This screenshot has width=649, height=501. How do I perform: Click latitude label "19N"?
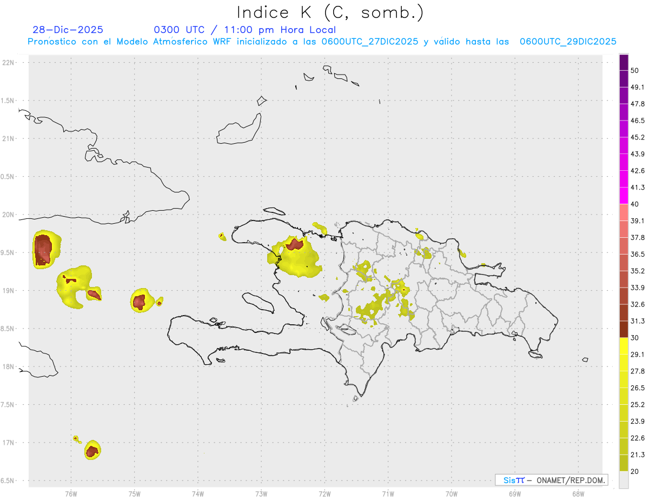coord(8,291)
